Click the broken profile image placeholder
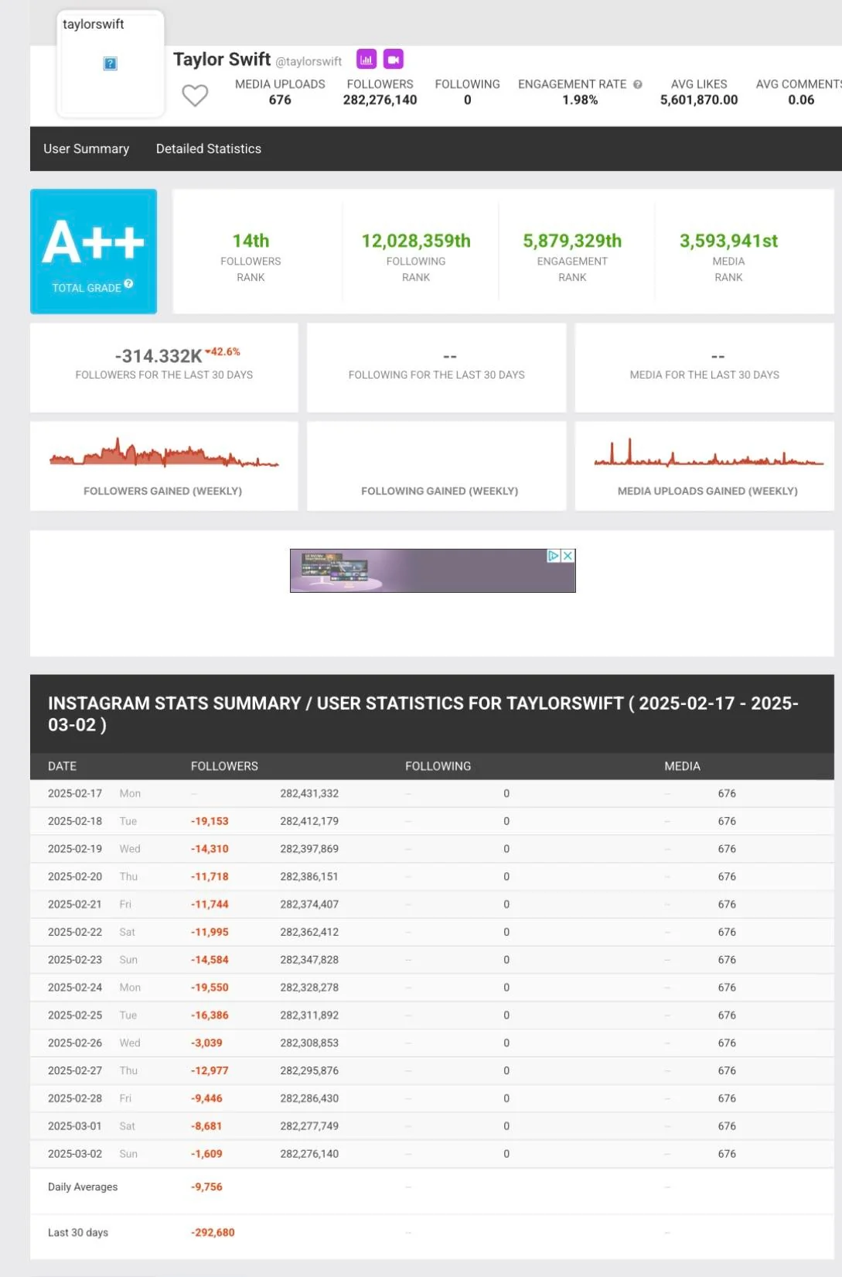Screen dimensions: 842x1277 pyautogui.click(x=111, y=63)
